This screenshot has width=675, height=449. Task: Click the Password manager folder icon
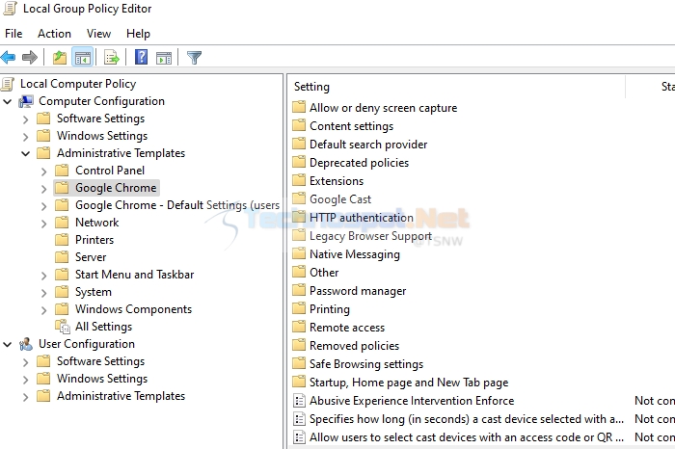(x=299, y=291)
